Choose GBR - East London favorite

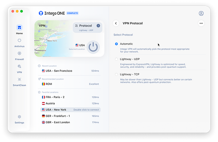(70, 123)
